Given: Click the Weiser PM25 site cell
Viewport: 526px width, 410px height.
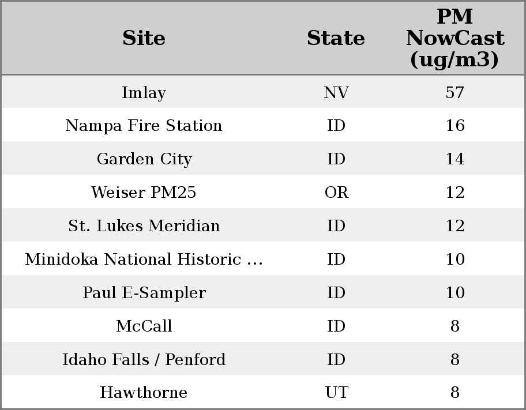Looking at the screenshot, I should pos(144,193).
